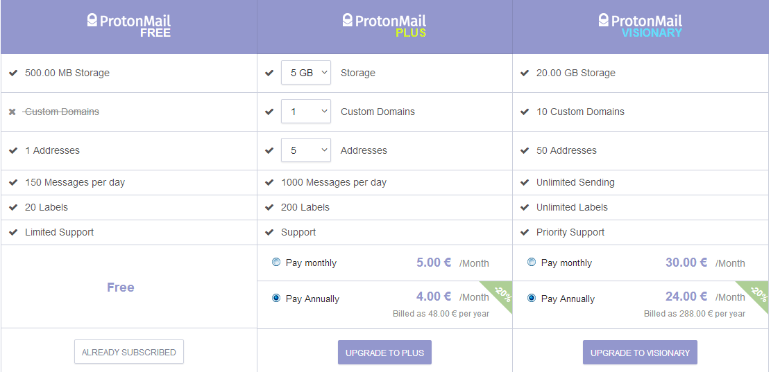Image resolution: width=771 pixels, height=372 pixels.
Task: Click the checkmark beside 1000 Messages per day
Action: pos(269,182)
